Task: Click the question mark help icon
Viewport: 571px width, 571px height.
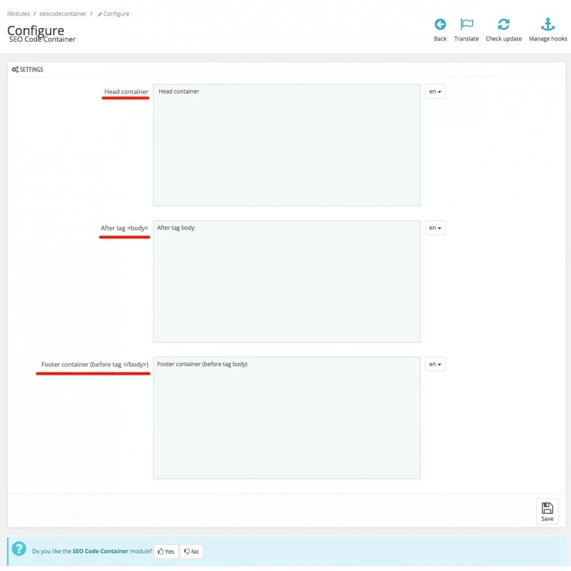Action: [x=19, y=548]
